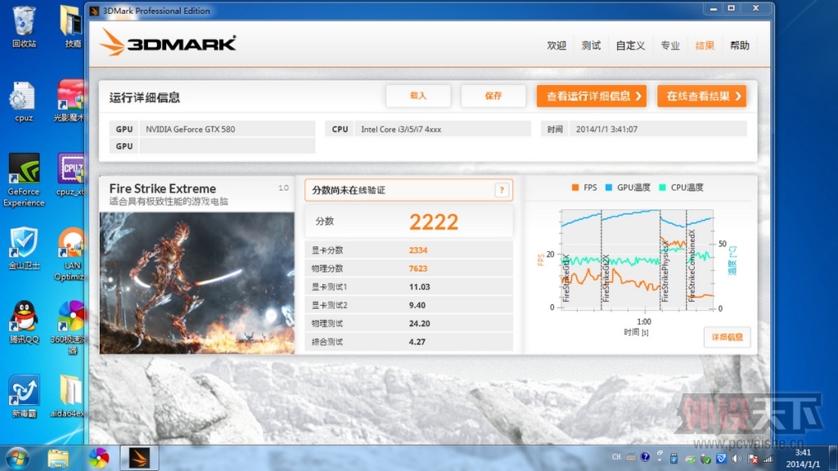Click the 2014/1/1 3:41:07 time field
This screenshot has height=471, width=838.
(x=658, y=129)
